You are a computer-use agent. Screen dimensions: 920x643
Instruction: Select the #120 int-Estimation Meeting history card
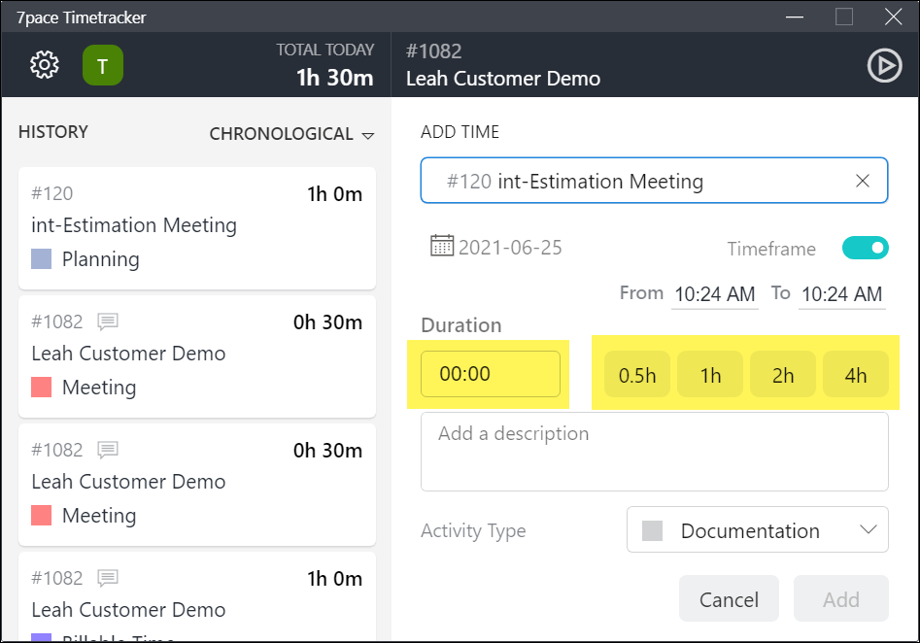pos(197,228)
